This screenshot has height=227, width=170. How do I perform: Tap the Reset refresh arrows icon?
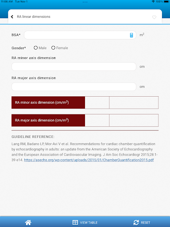[x=136, y=223]
